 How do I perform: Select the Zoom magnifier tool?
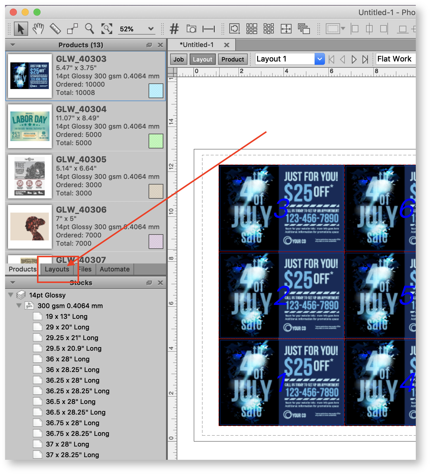[x=89, y=29]
